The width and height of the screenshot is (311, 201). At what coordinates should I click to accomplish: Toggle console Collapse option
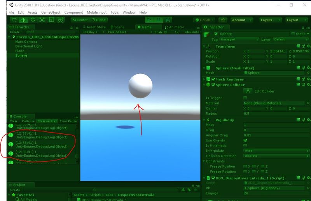28,121
